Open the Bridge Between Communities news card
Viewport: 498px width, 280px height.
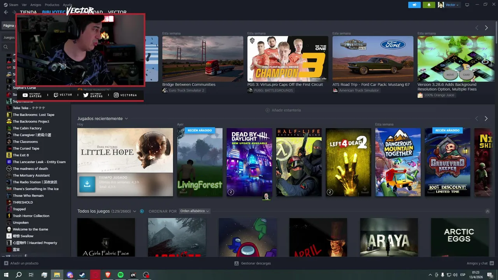pos(203,59)
